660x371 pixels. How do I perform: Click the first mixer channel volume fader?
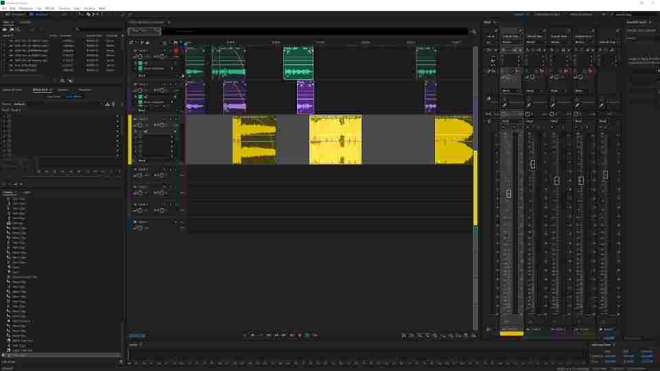click(x=509, y=194)
